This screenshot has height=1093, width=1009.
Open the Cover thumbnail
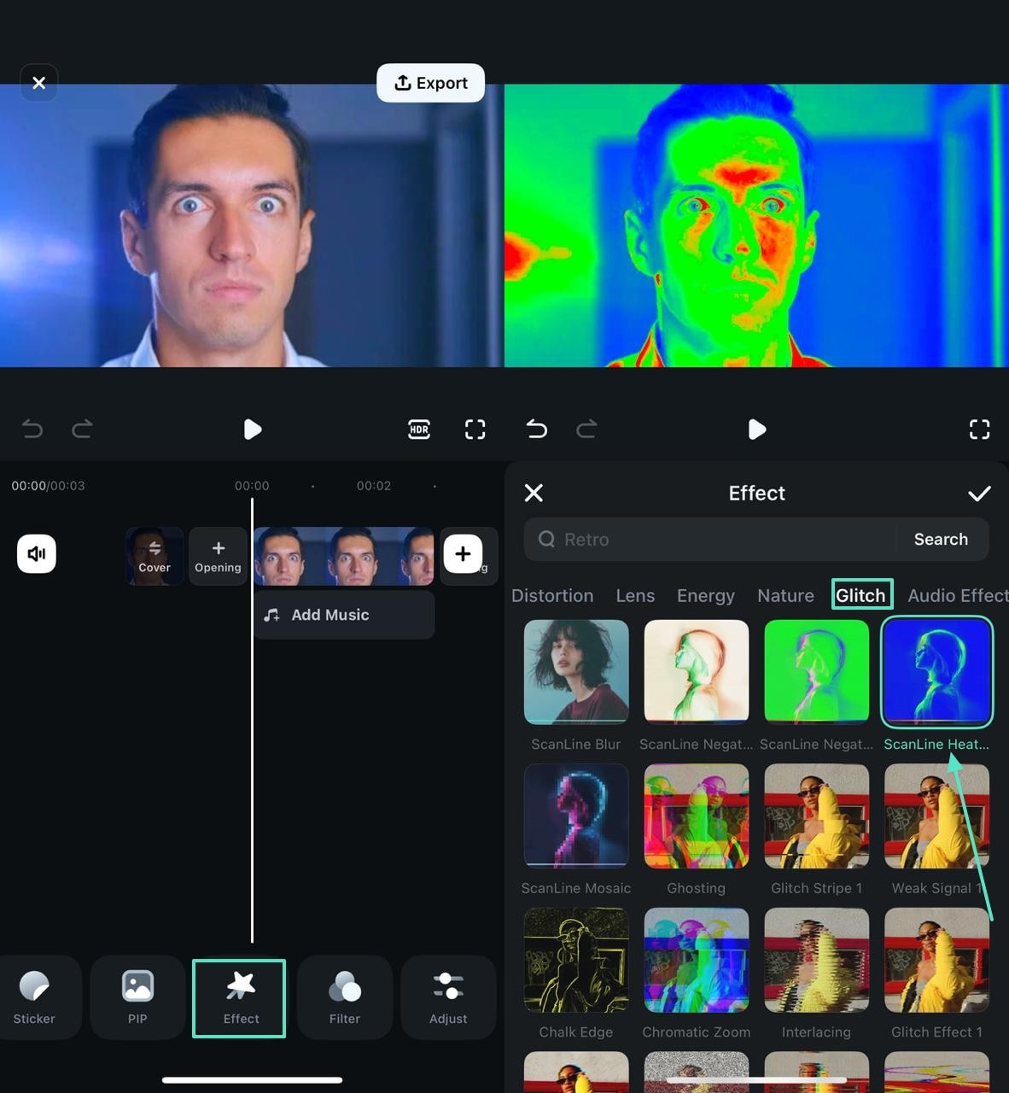point(155,556)
